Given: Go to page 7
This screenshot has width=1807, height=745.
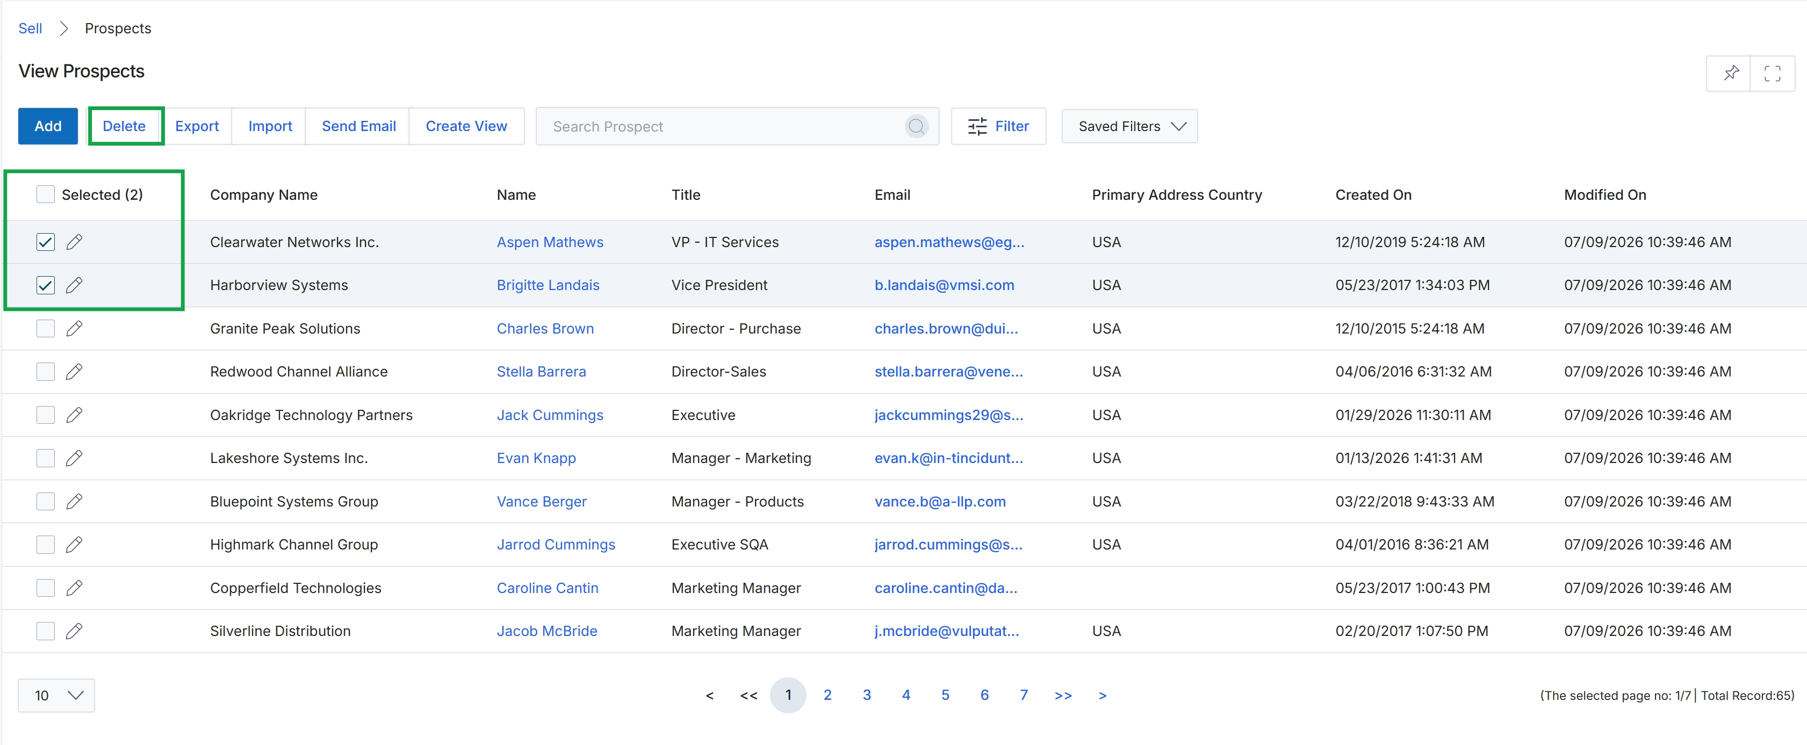Looking at the screenshot, I should coord(1024,695).
